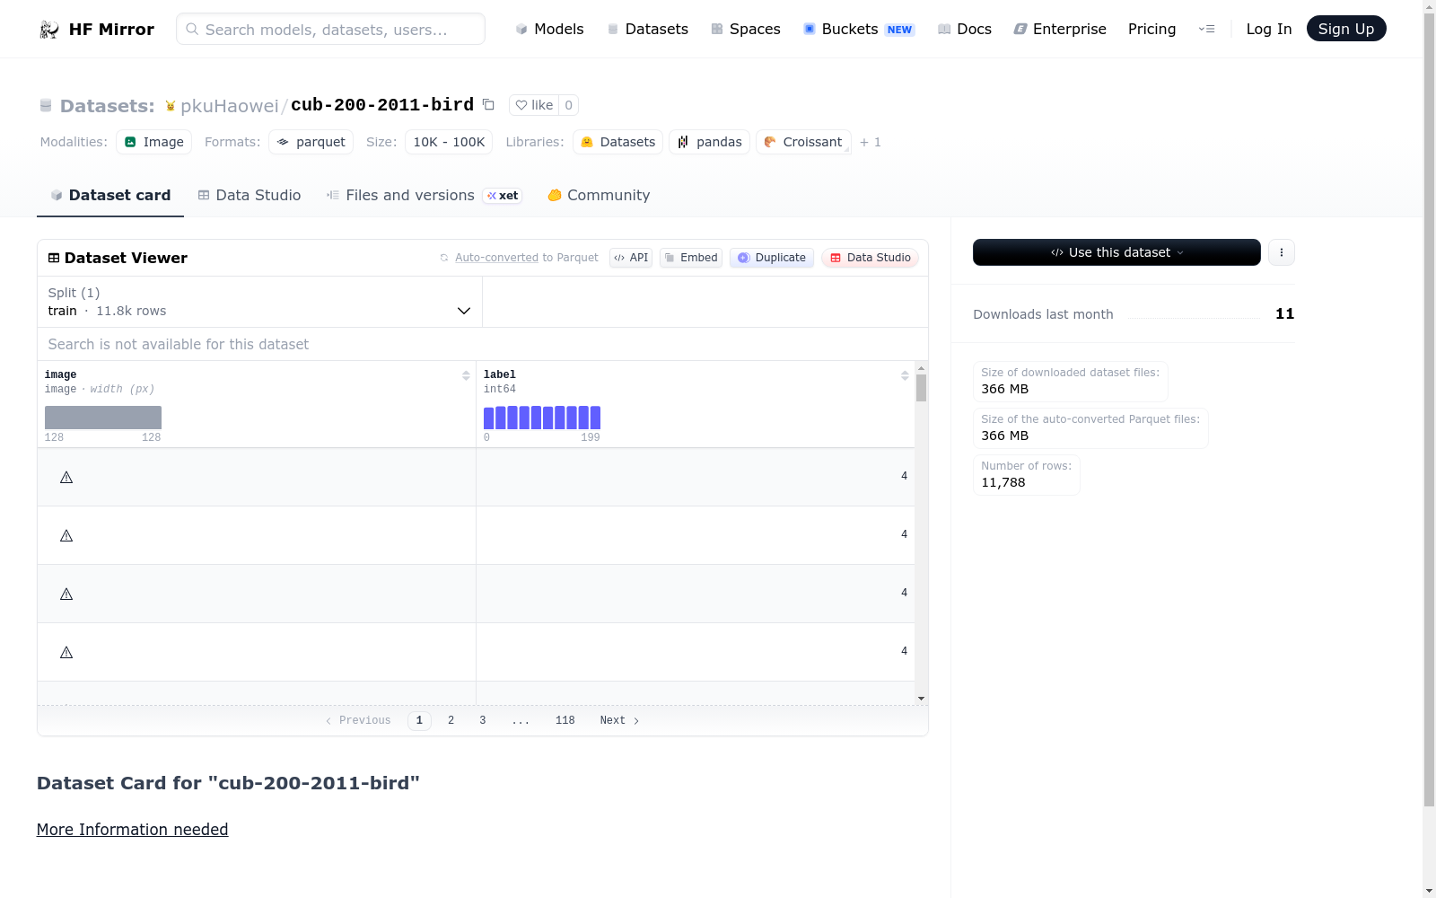Viewport: 1436px width, 898px height.
Task: Open the Use this dataset dropdown
Action: [1116, 252]
